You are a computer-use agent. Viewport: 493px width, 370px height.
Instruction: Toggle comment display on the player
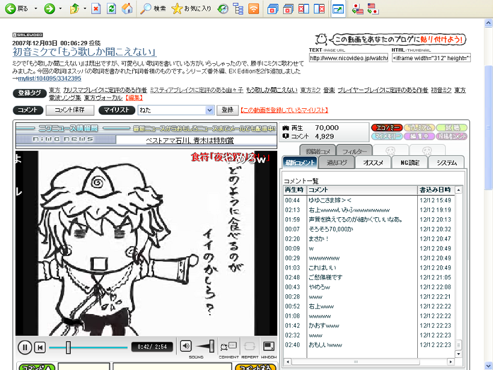point(228,347)
